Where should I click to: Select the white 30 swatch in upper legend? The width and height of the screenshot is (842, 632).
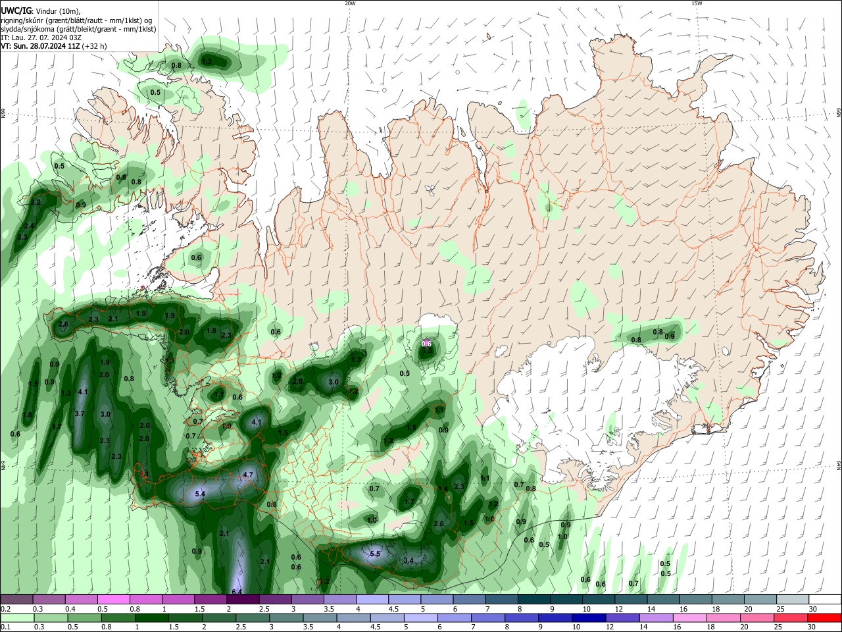pyautogui.click(x=824, y=600)
